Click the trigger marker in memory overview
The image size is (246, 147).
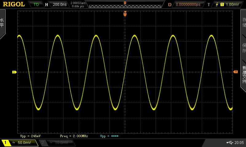[125, 3]
